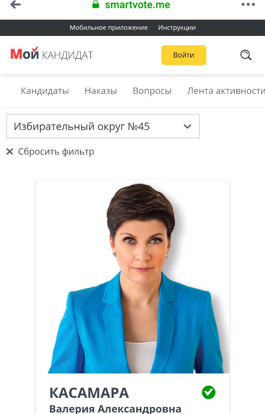Tap the browser back arrow
The height and width of the screenshot is (414, 265).
pyautogui.click(x=16, y=5)
